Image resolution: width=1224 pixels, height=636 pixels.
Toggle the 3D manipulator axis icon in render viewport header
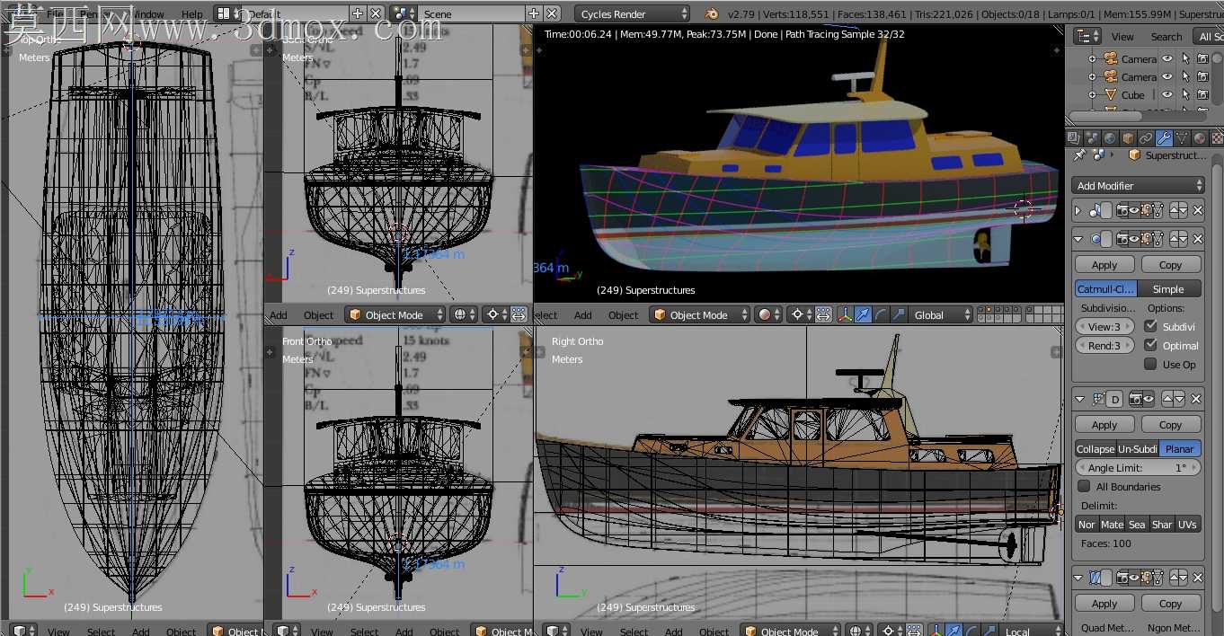coord(846,314)
